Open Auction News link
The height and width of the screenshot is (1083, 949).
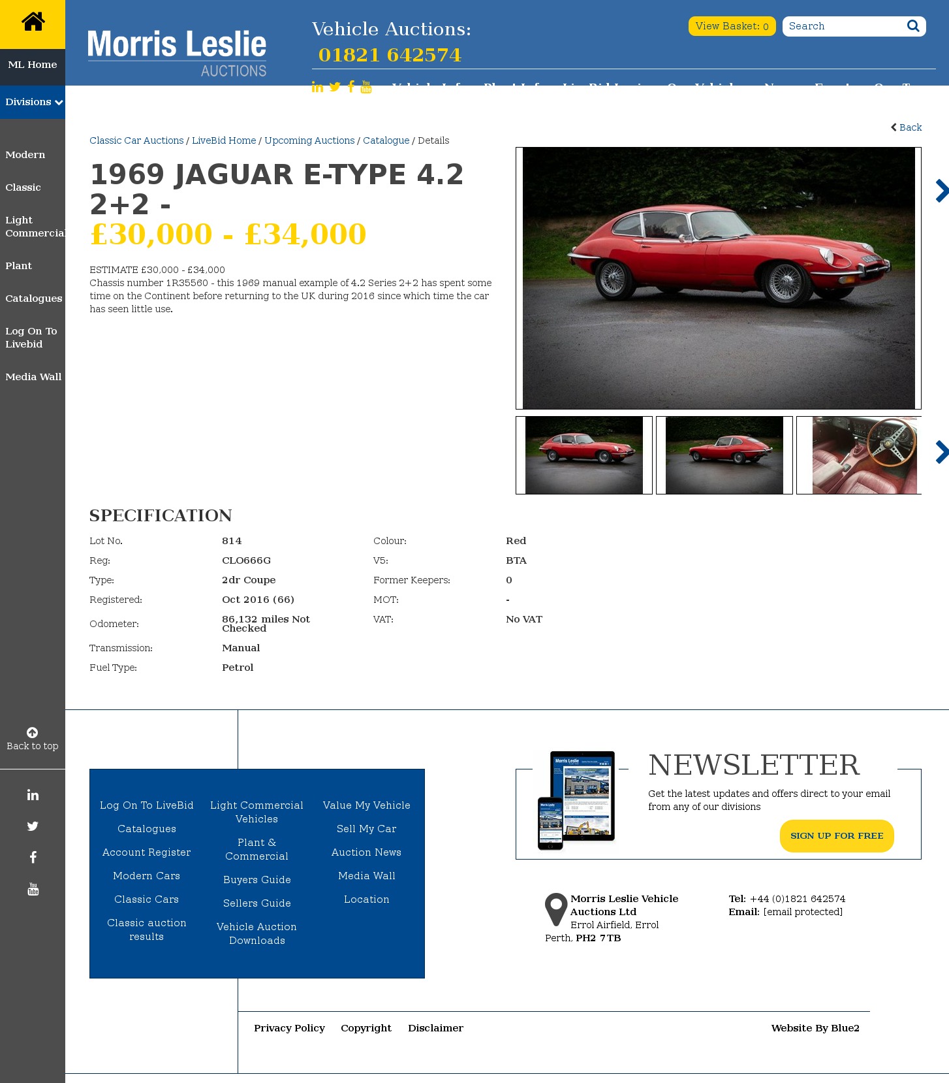[x=367, y=852]
